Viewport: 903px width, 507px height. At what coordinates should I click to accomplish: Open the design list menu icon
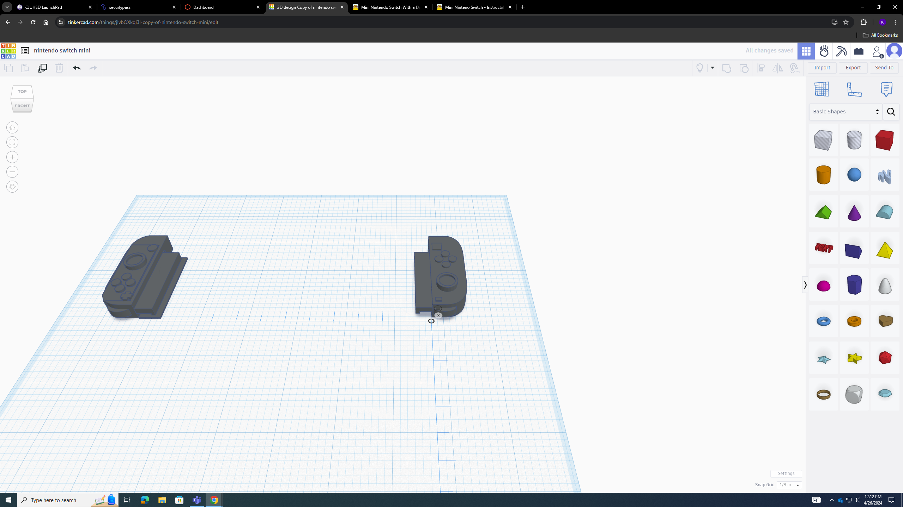tap(25, 51)
